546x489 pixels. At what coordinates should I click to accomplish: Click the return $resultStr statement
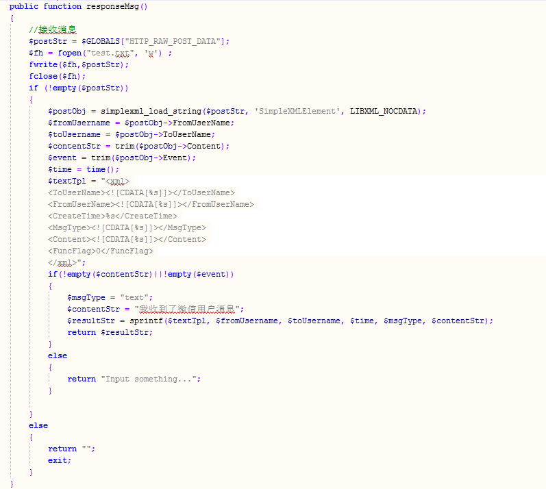point(110,332)
